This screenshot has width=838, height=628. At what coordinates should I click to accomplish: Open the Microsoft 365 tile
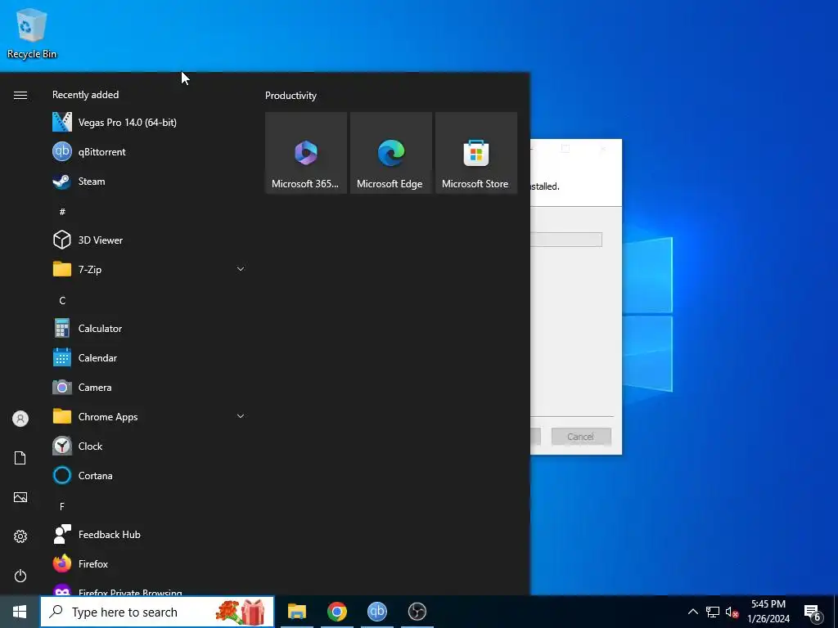[x=306, y=153]
